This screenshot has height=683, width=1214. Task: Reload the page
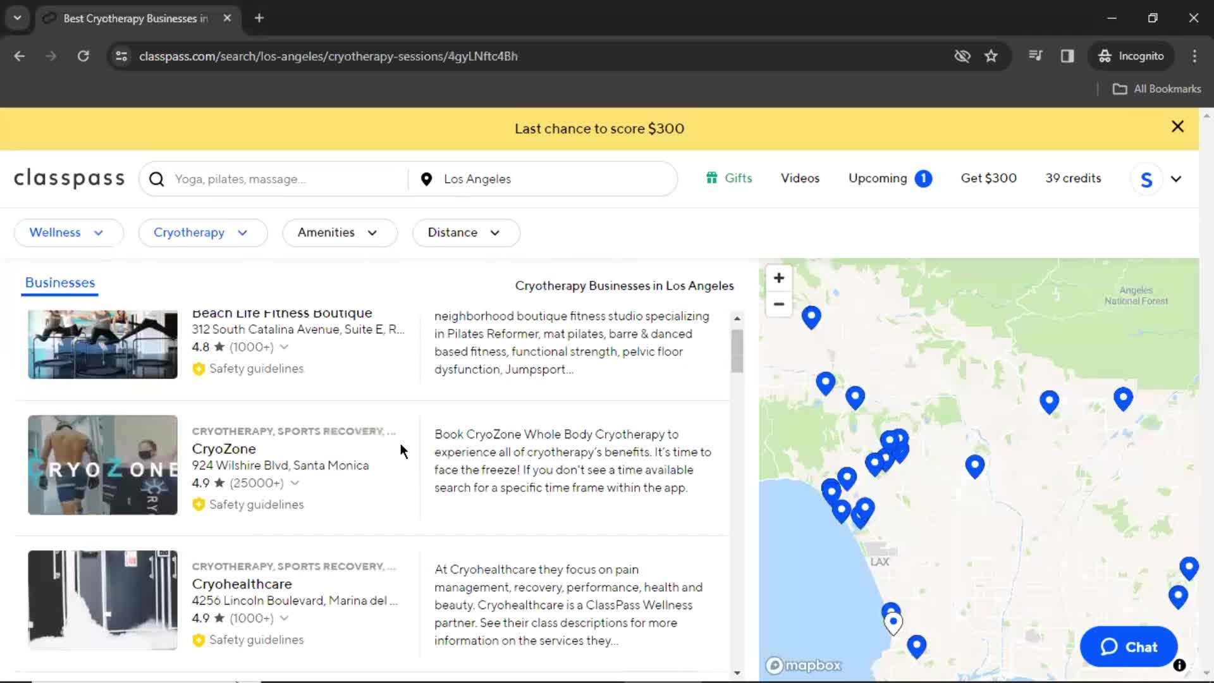pyautogui.click(x=83, y=56)
